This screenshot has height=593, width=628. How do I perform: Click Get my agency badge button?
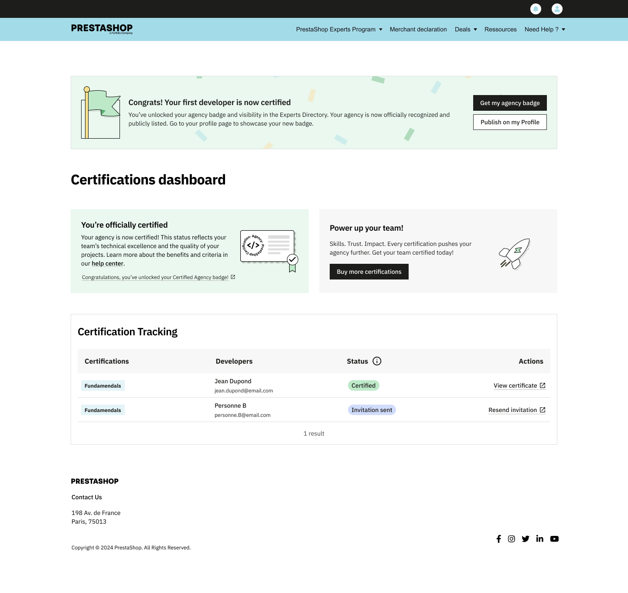[x=510, y=103]
